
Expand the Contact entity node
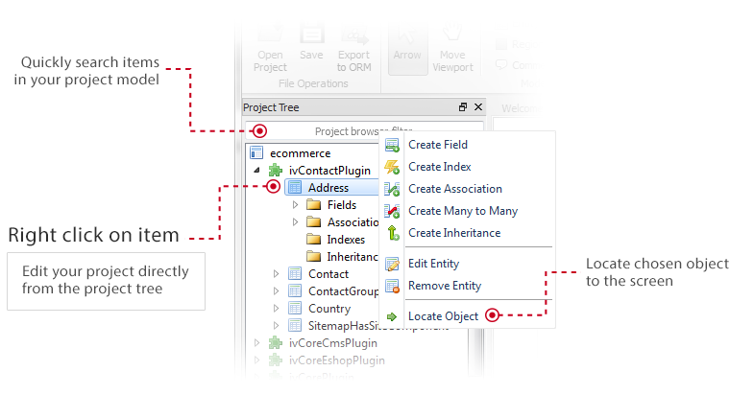click(277, 274)
